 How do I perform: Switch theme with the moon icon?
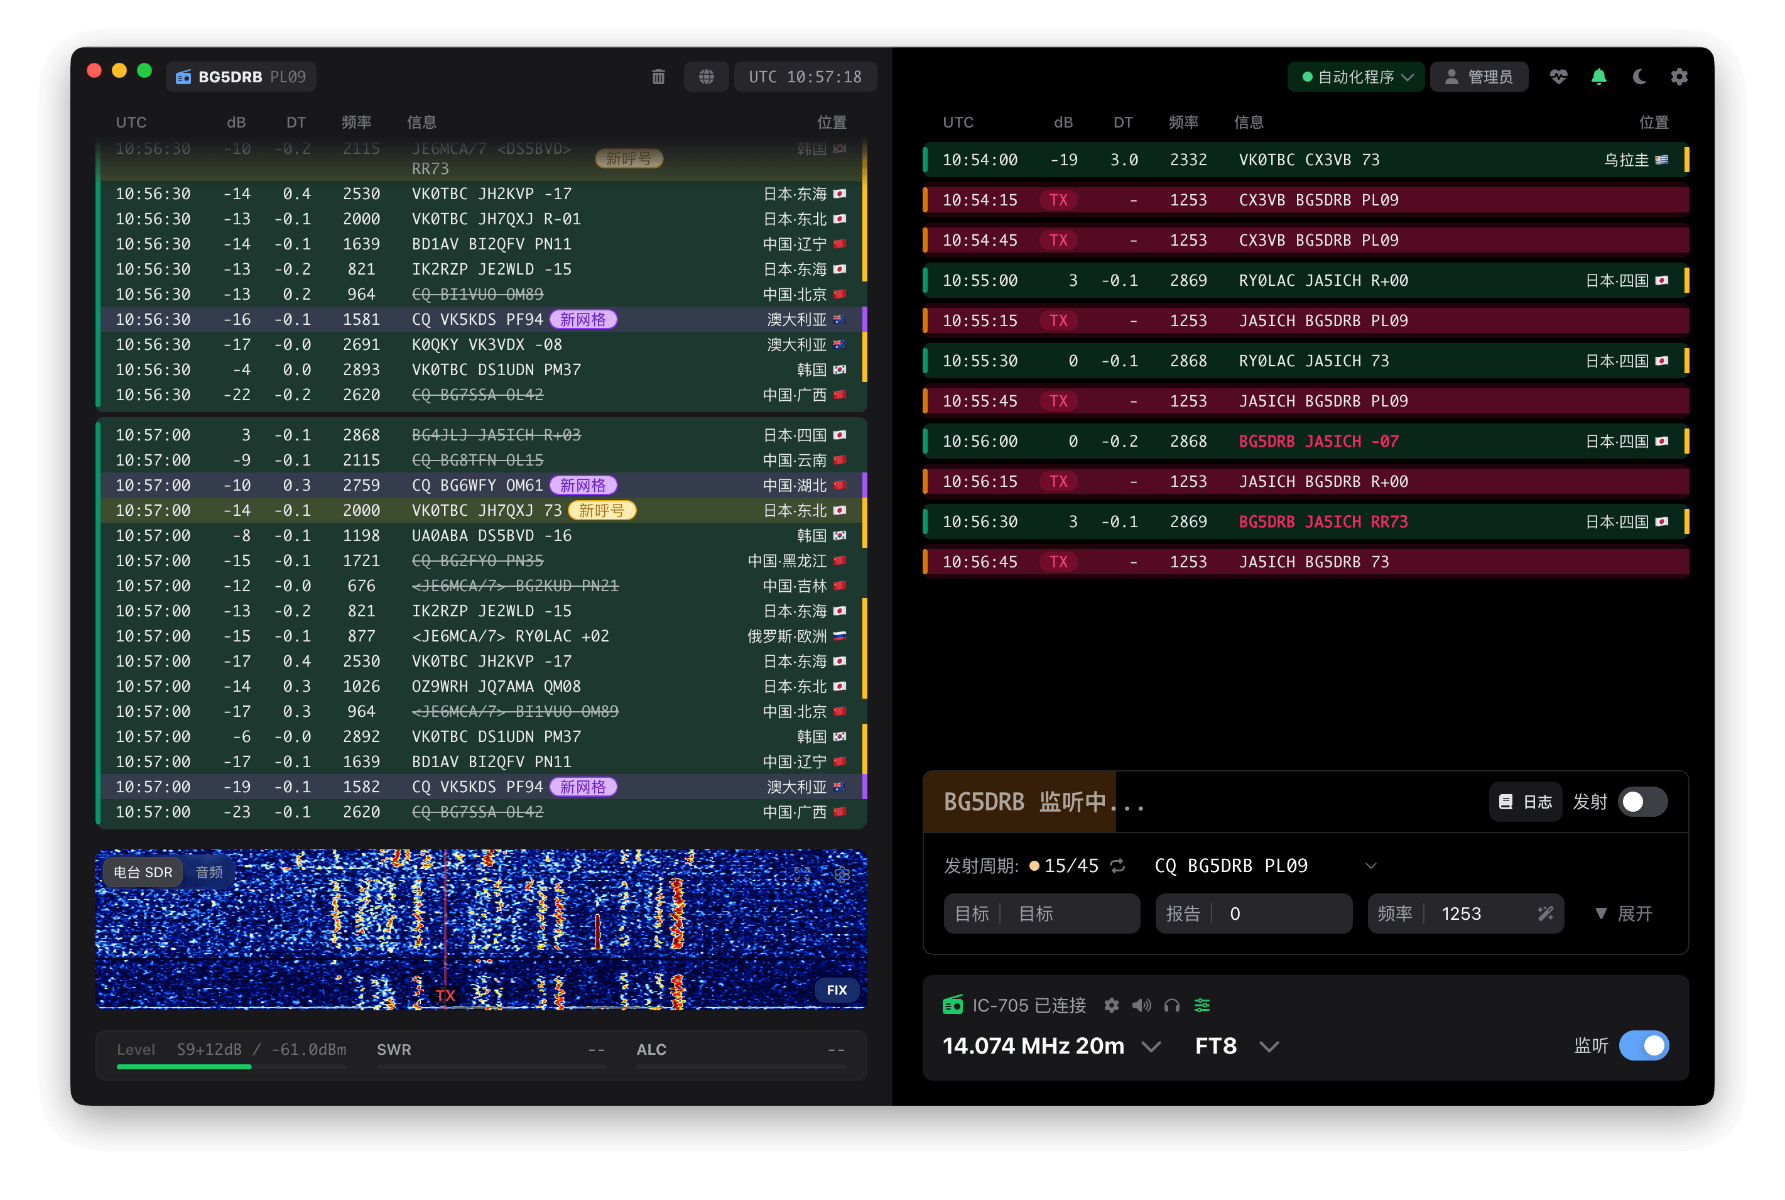pyautogui.click(x=1639, y=77)
